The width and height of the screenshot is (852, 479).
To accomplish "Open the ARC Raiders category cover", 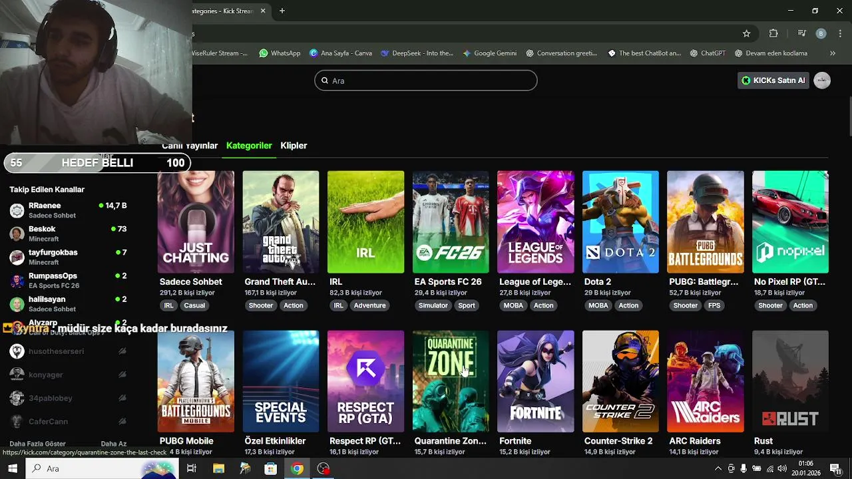I will 706,381.
